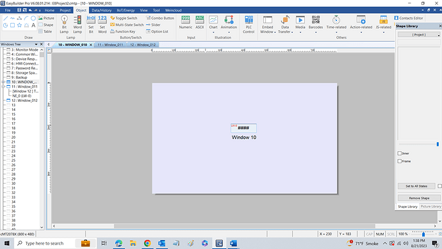Viewport: 442px width, 249px height.
Task: Open the [ Project ] library dropdown
Action: coord(419,35)
